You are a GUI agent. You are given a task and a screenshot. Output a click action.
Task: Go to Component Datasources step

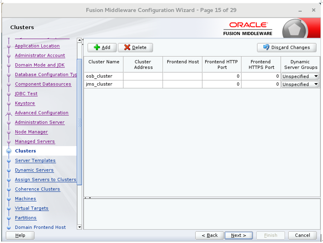coord(43,84)
